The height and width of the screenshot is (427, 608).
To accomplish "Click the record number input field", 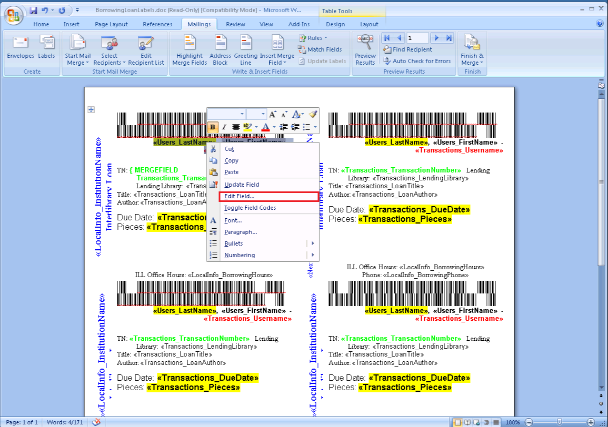I will 417,38.
